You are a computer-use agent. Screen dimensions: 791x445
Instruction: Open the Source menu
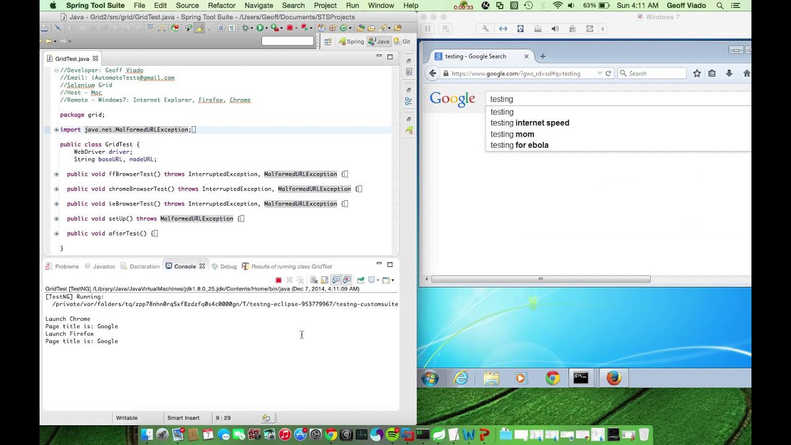(187, 6)
